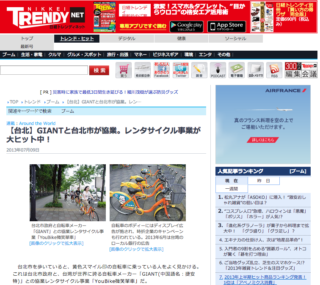Open the 調査 pencil icon

(199, 70)
